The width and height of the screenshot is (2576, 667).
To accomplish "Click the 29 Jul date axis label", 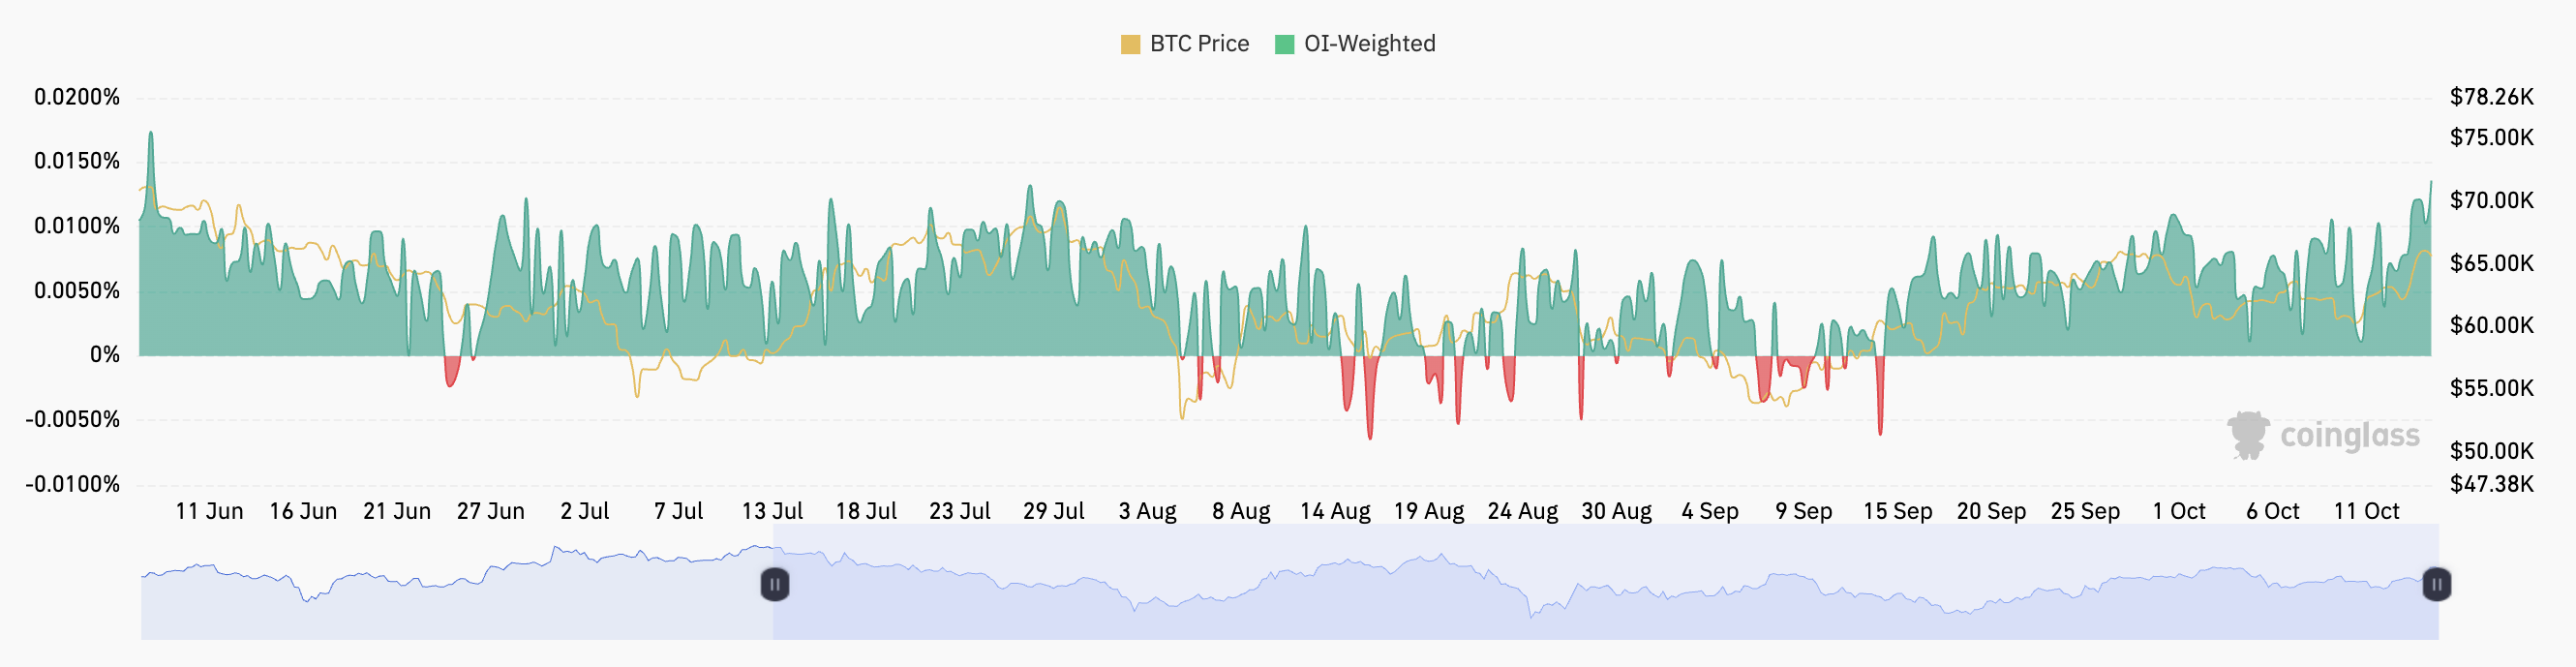I will (1053, 512).
